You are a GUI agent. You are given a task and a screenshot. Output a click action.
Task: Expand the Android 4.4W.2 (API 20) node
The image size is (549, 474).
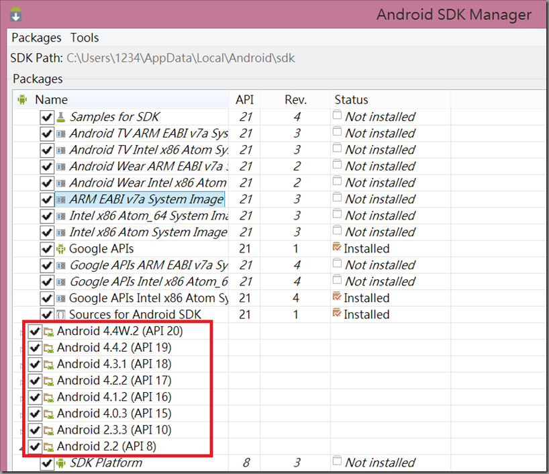click(21, 333)
